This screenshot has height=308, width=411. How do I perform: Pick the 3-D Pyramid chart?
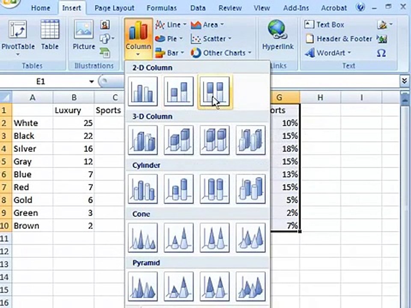(x=250, y=286)
